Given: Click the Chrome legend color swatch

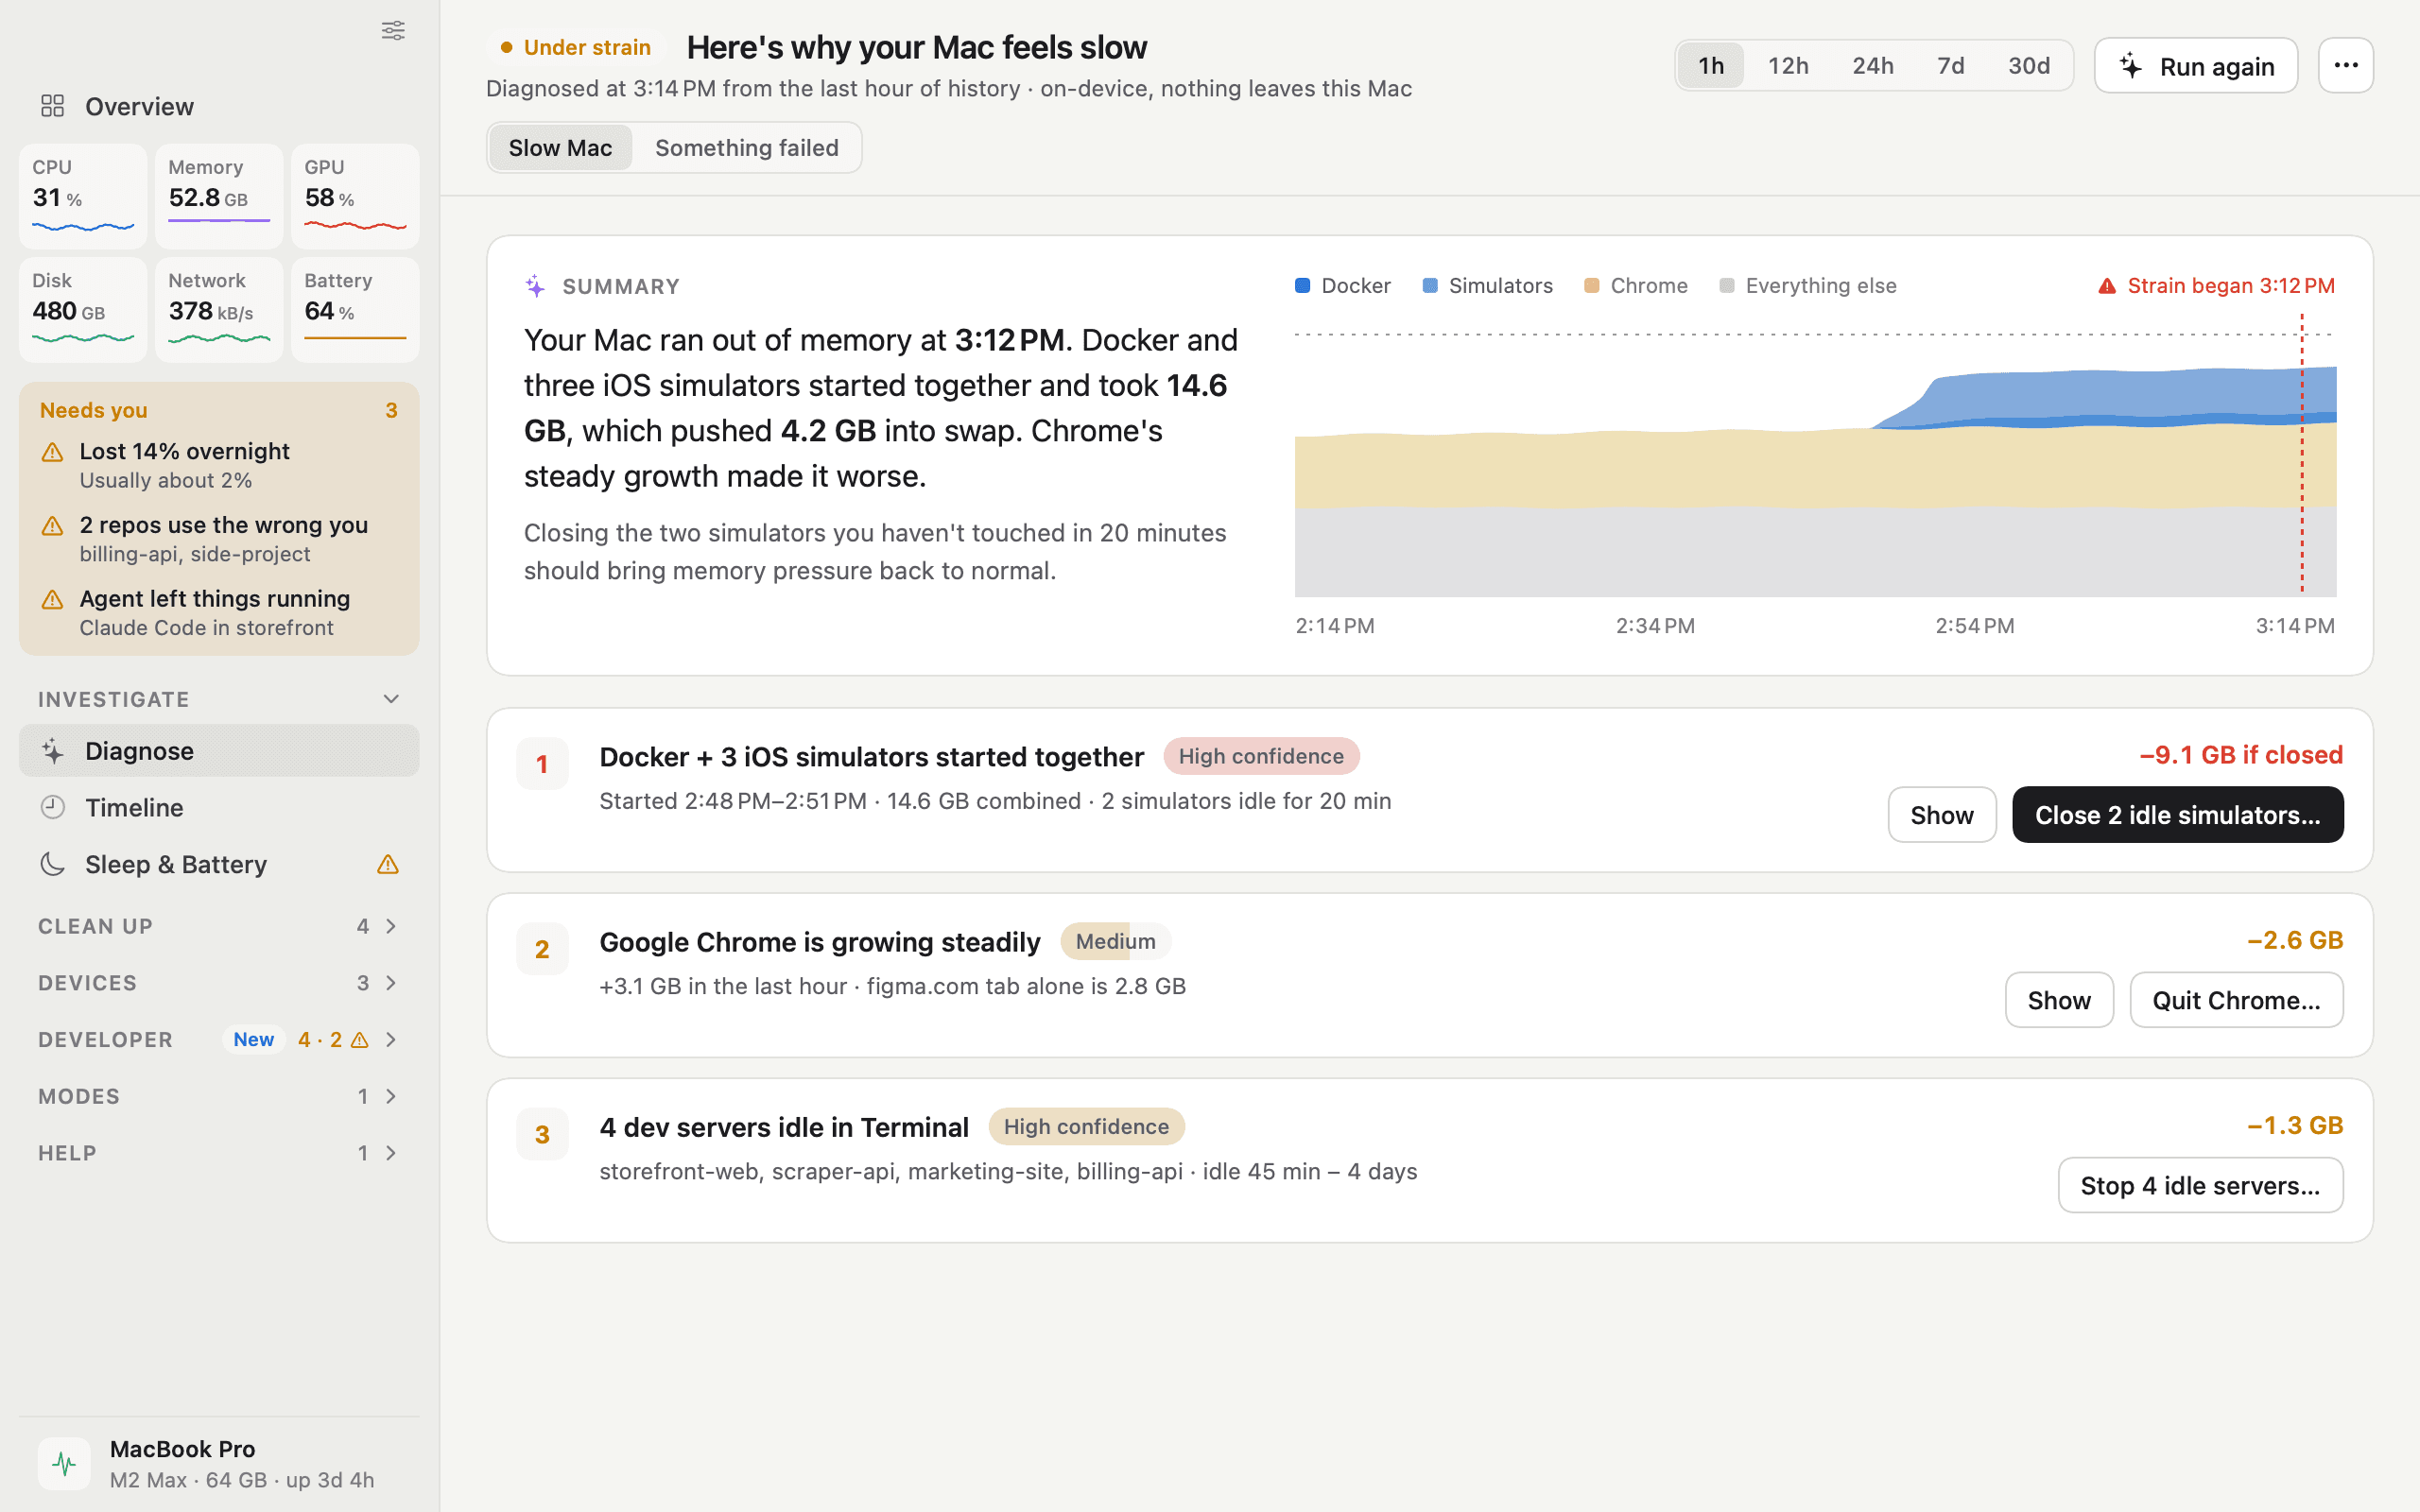Looking at the screenshot, I should [x=1592, y=286].
